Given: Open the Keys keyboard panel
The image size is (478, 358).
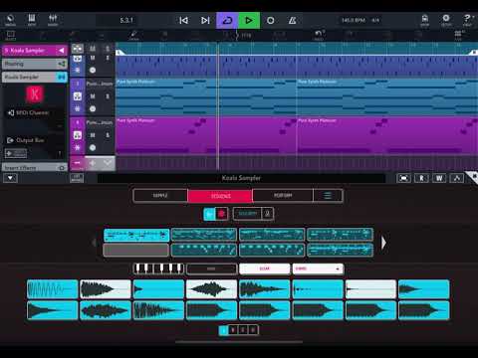Looking at the screenshot, I should tap(32, 20).
